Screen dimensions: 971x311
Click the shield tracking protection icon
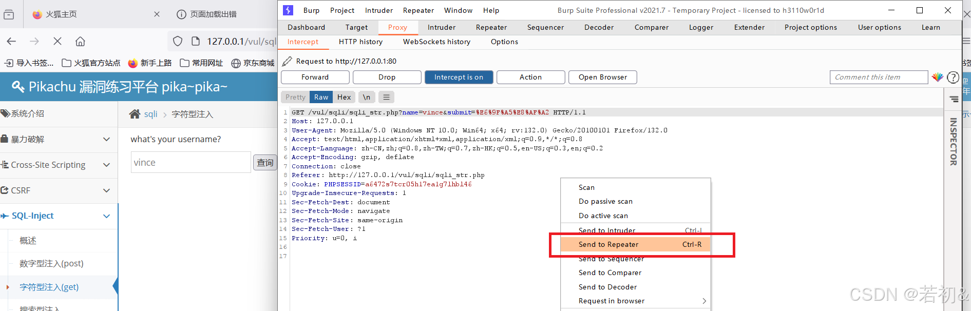[178, 41]
